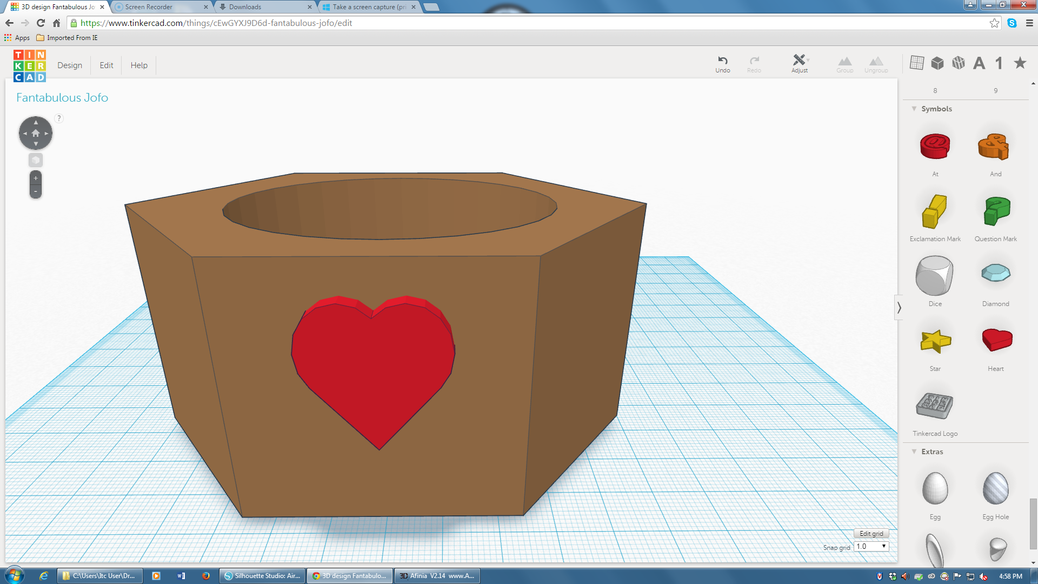Select the striped hole cube icon
The height and width of the screenshot is (584, 1038).
(x=959, y=63)
